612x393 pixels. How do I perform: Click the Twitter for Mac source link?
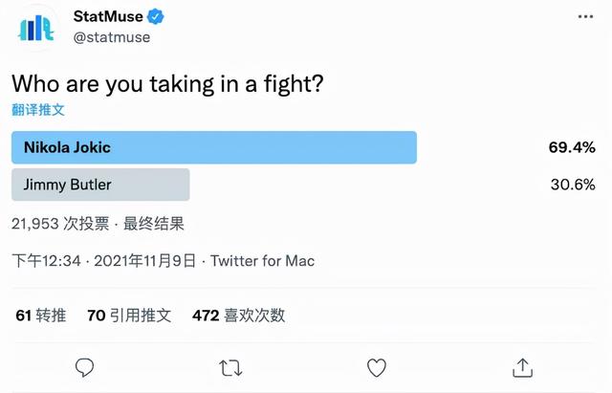(262, 261)
